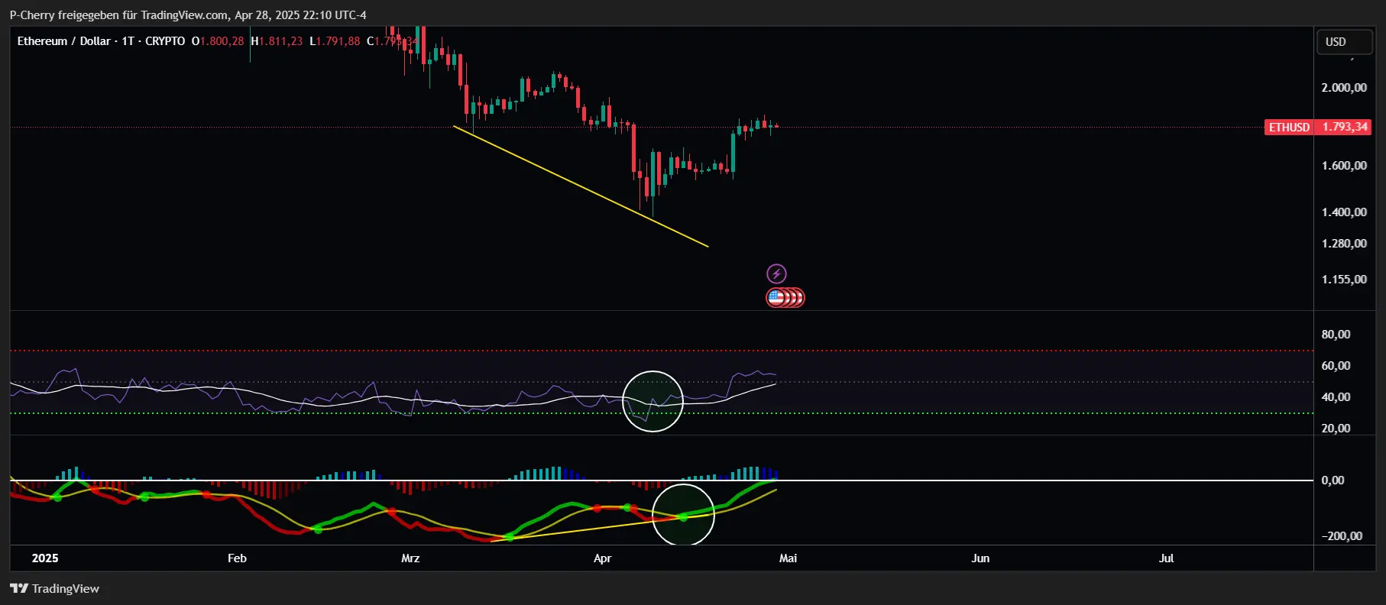Click the current price label 1.793,34
The height and width of the screenshot is (605, 1386).
click(x=1345, y=127)
